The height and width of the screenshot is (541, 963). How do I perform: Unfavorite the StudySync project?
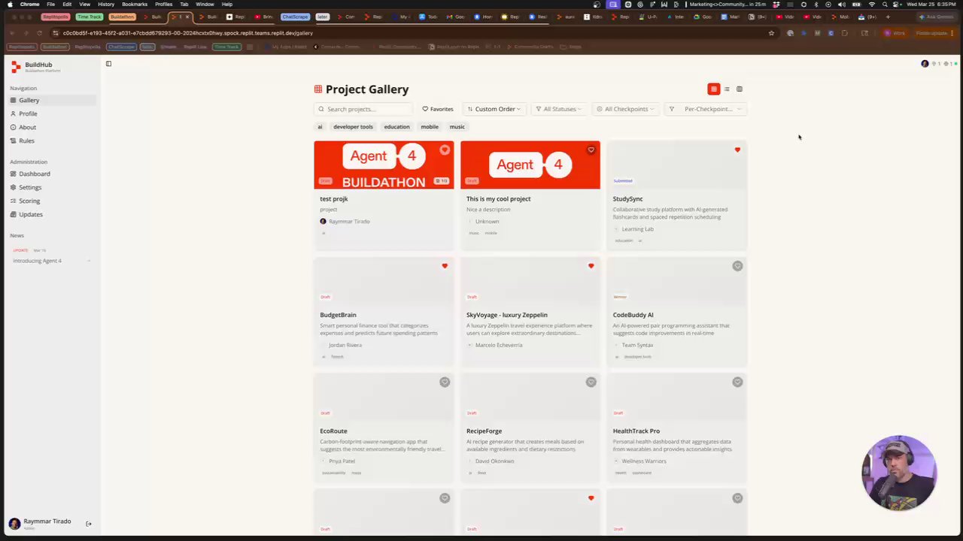coord(737,150)
